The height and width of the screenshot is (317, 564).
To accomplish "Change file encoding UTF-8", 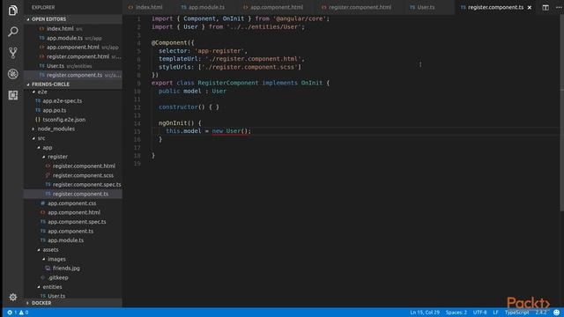I will coord(479,313).
